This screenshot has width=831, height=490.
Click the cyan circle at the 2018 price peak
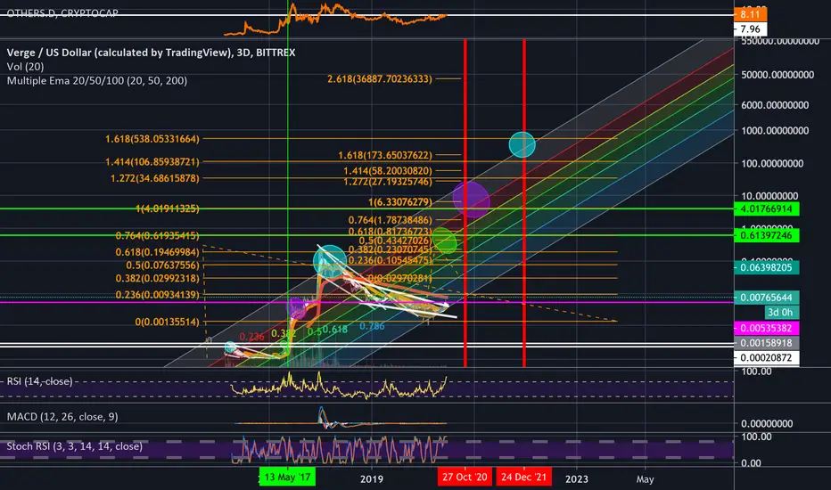tap(330, 261)
